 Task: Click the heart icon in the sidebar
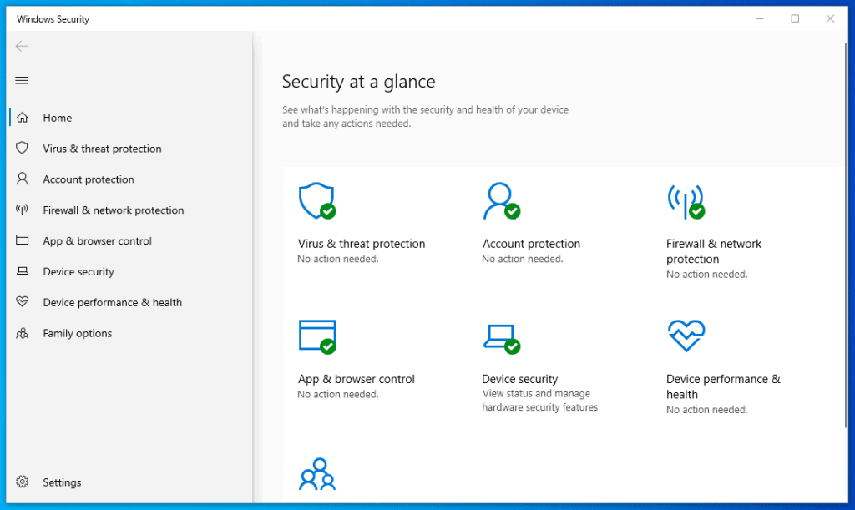23,302
